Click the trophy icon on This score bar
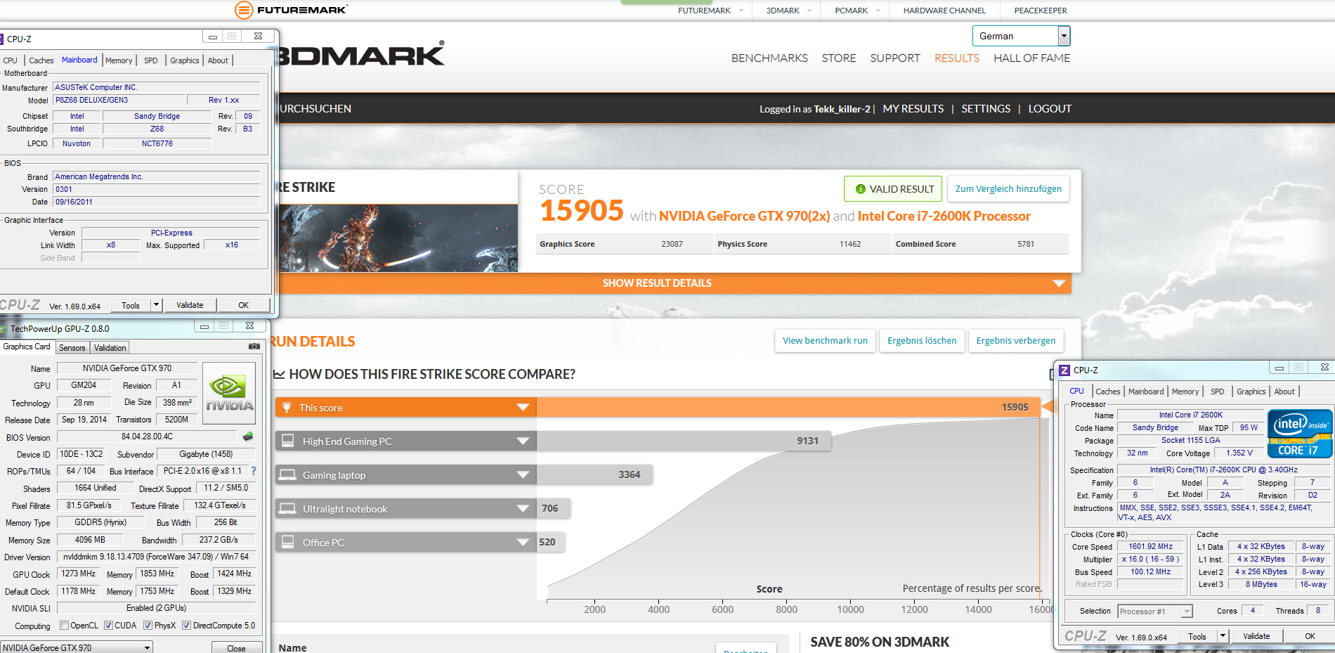The width and height of the screenshot is (1335, 653). [x=287, y=407]
